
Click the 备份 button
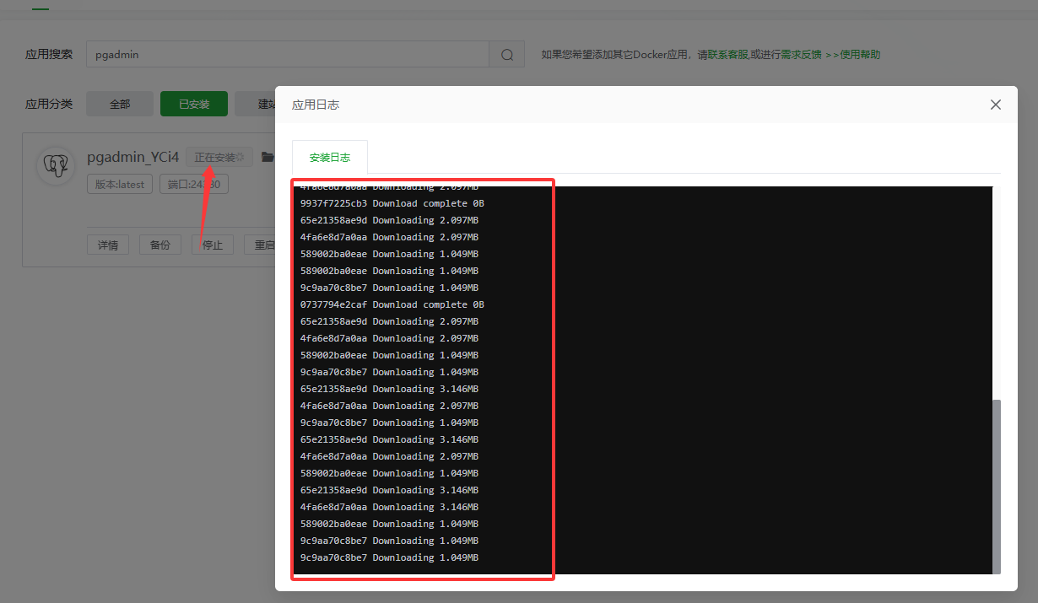point(160,245)
